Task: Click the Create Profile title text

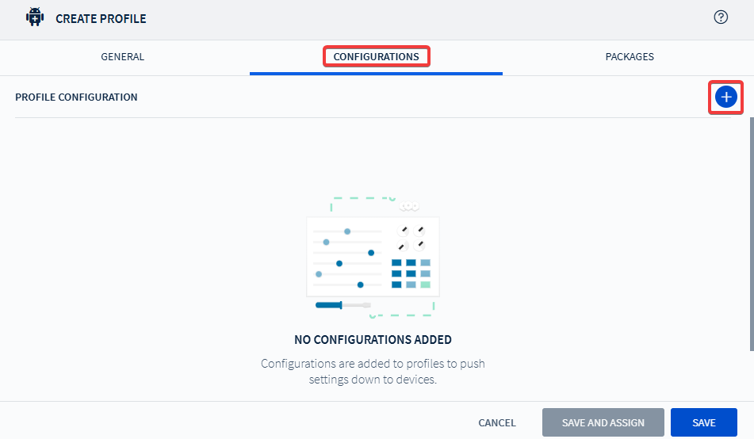Action: 101,18
